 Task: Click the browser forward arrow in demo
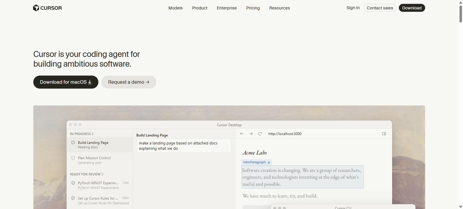click(251, 134)
